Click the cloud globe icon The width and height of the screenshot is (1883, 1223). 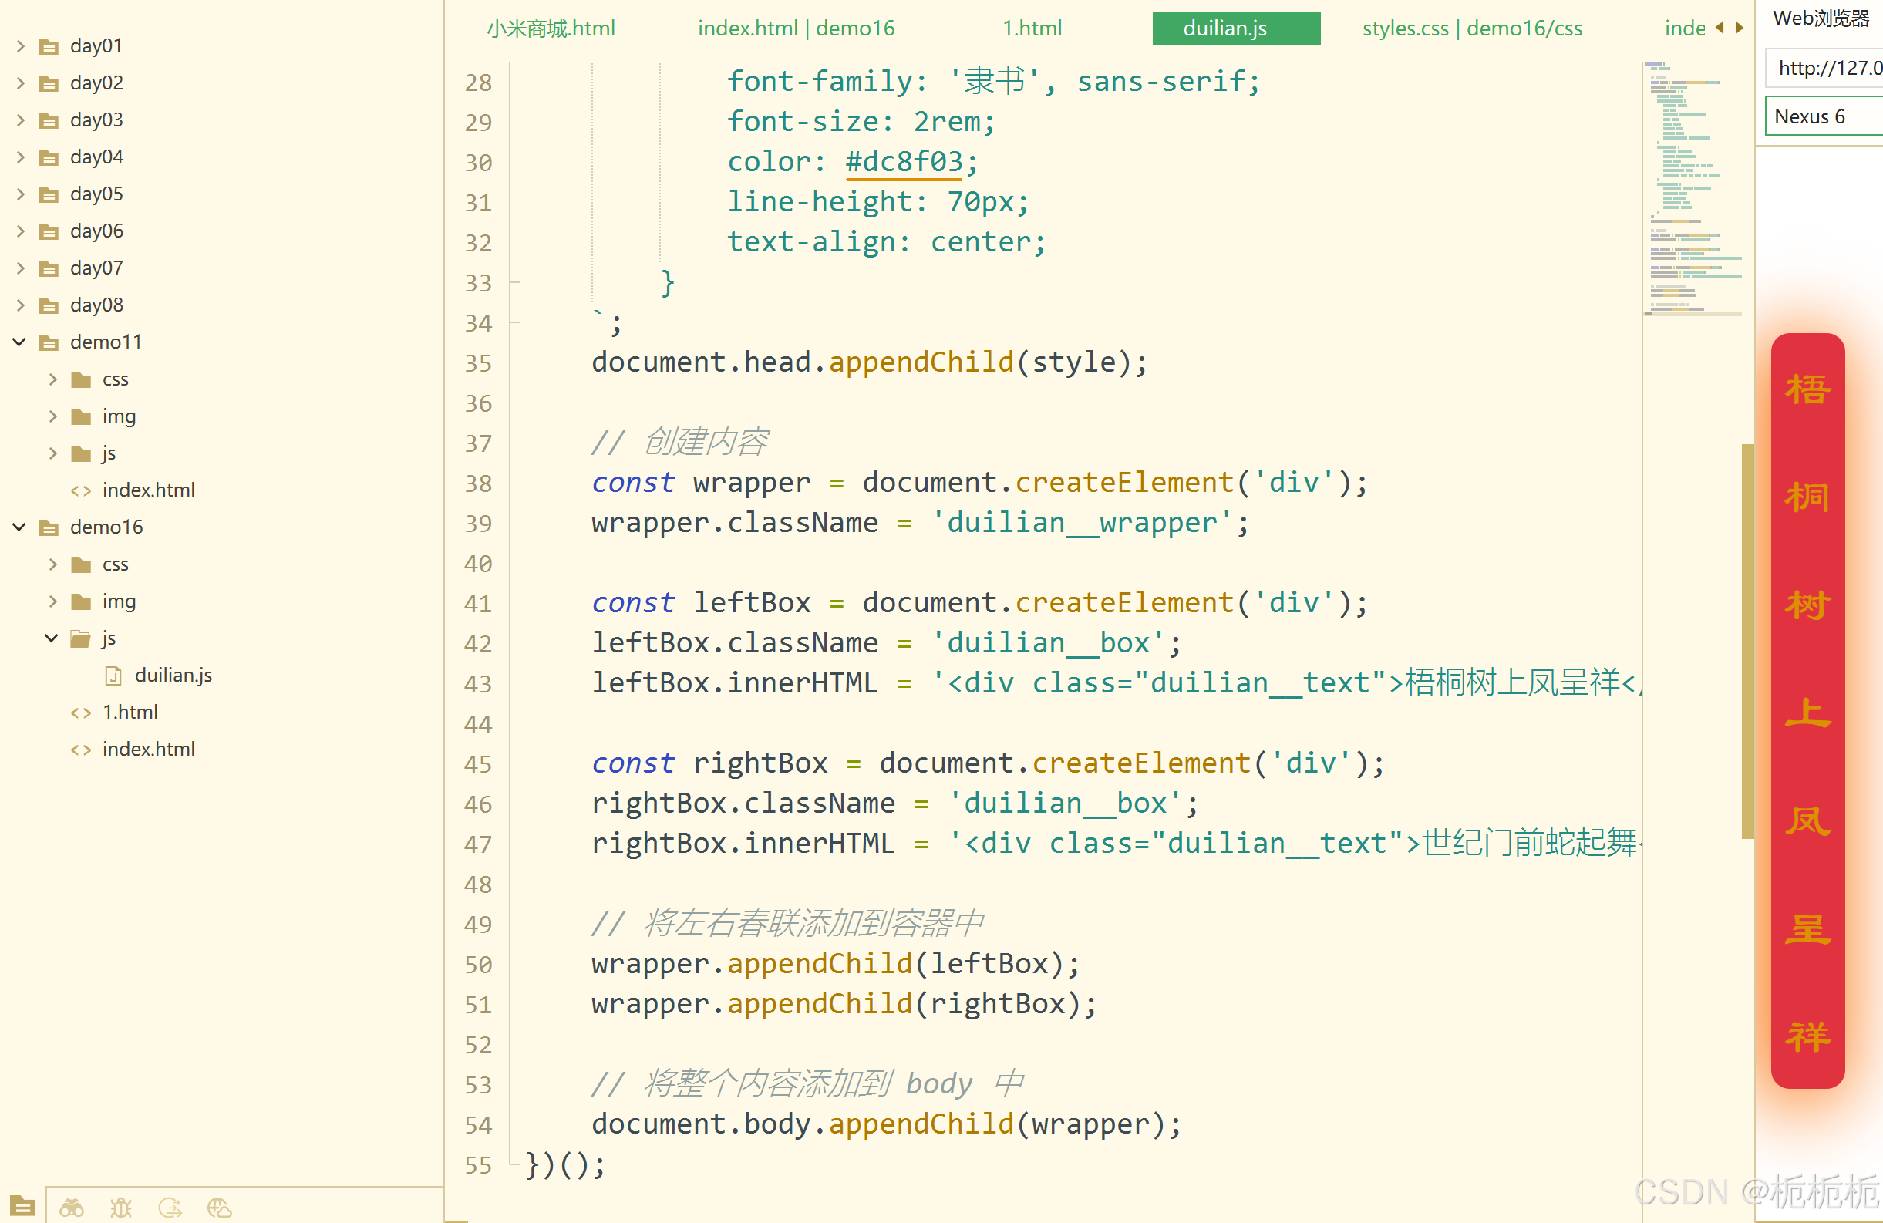tap(219, 1207)
